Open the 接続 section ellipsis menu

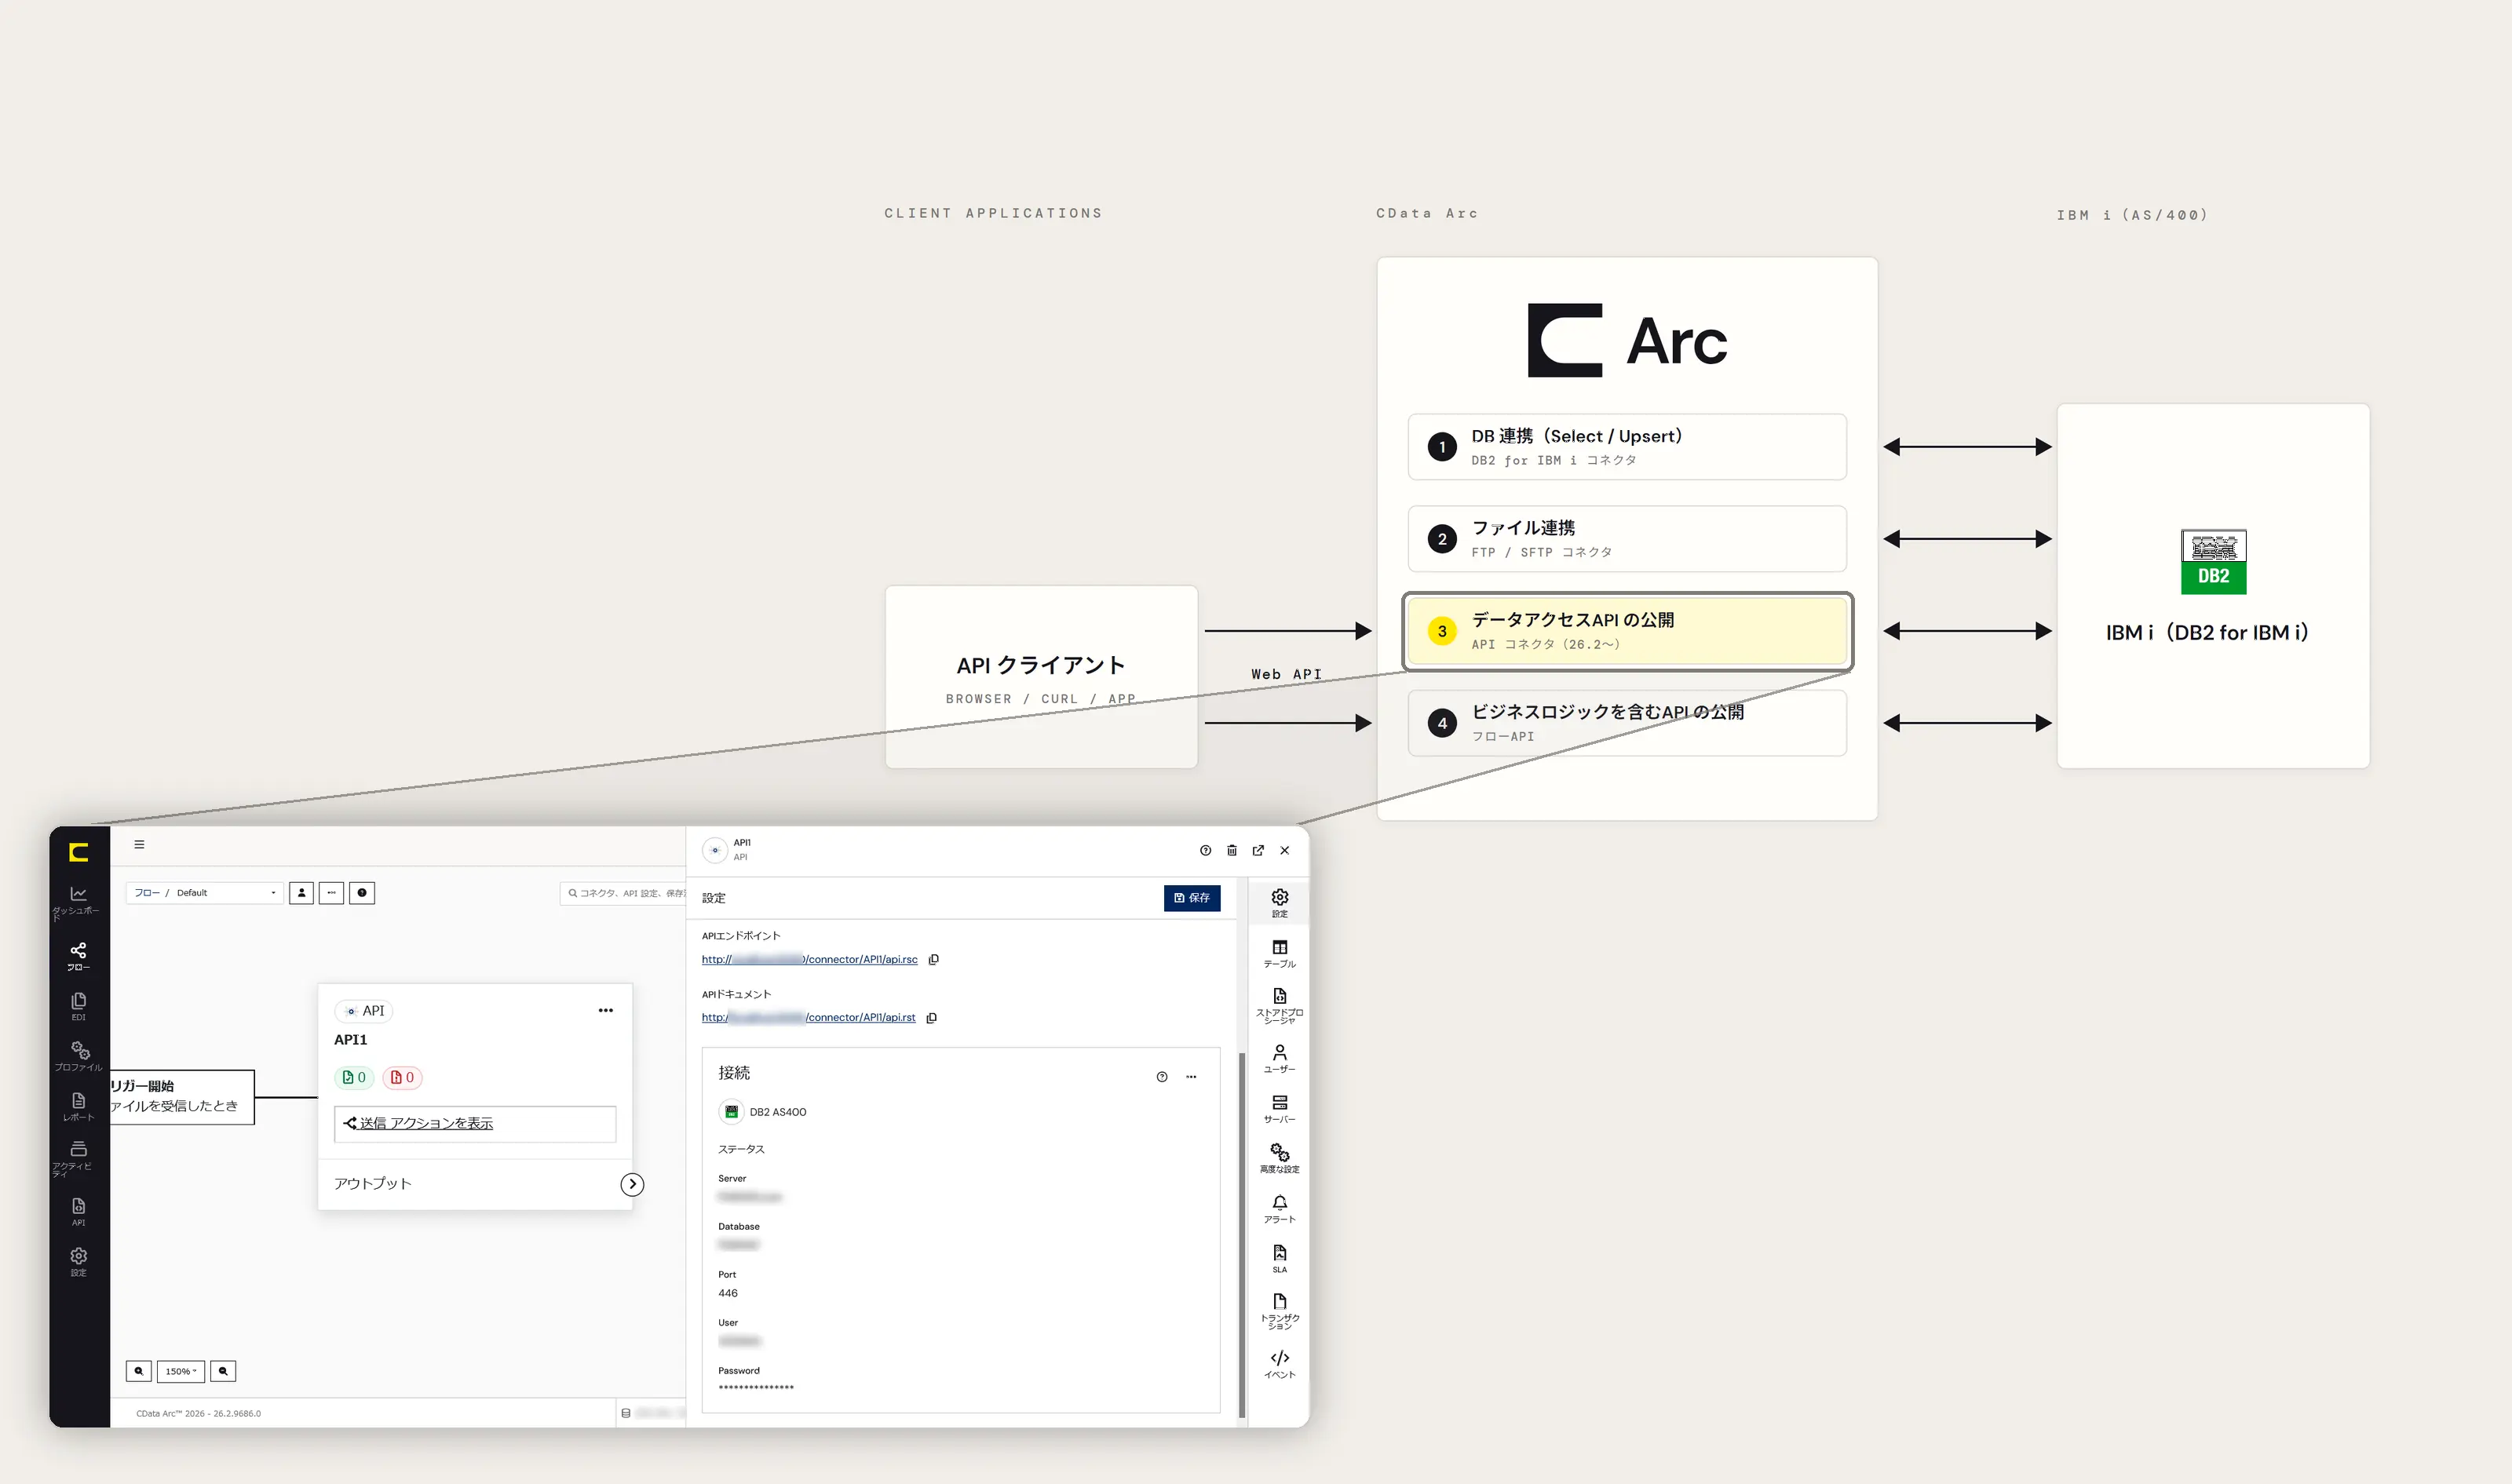point(1191,1077)
